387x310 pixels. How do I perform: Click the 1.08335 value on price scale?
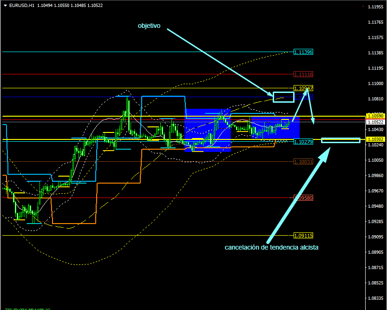tap(374, 298)
